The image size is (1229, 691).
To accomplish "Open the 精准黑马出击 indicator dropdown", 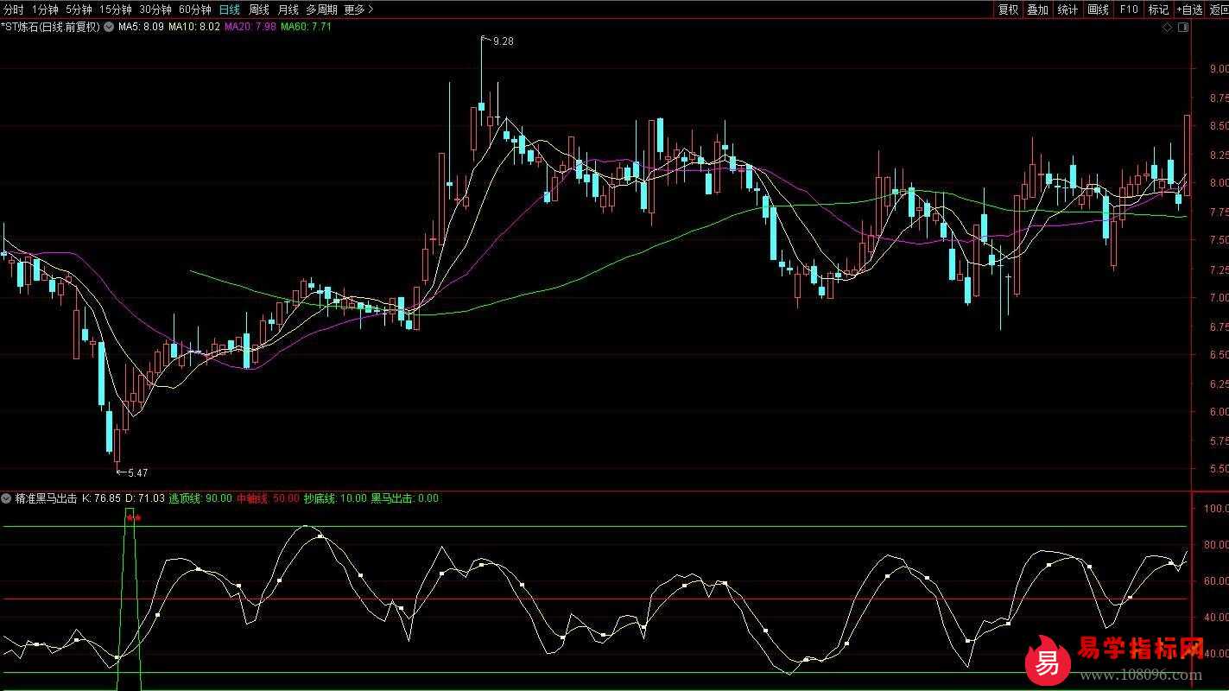I will pos(7,498).
